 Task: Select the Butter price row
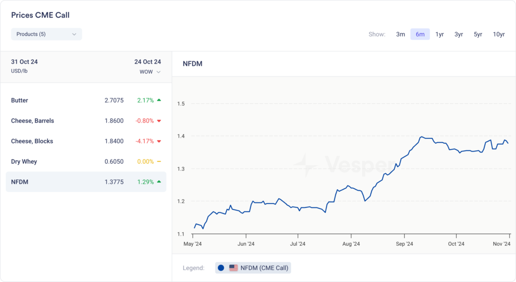[x=86, y=100]
